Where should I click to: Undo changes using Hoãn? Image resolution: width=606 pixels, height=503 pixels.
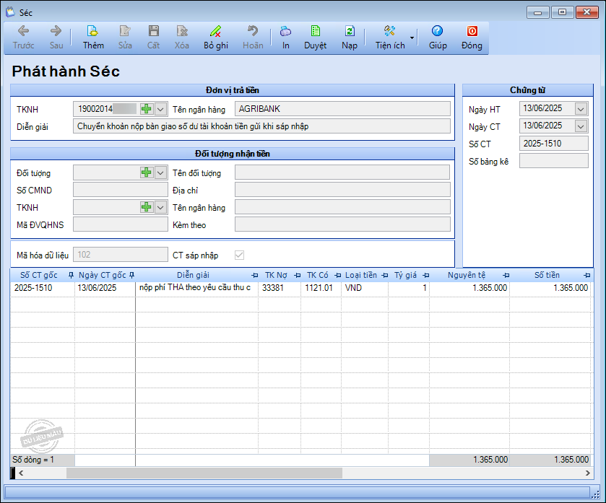[253, 38]
